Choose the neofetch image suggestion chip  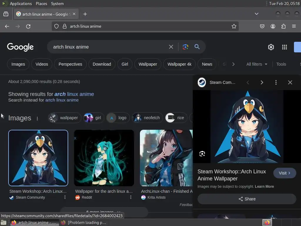click(148, 118)
